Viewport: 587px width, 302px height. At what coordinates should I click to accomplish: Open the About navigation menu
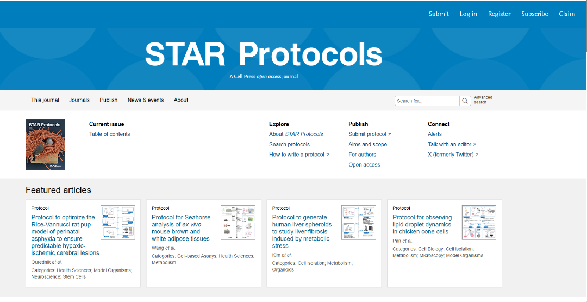tap(181, 100)
